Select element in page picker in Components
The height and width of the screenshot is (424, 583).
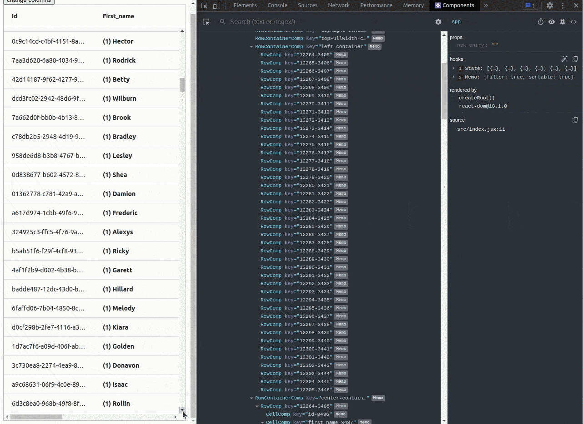point(206,22)
